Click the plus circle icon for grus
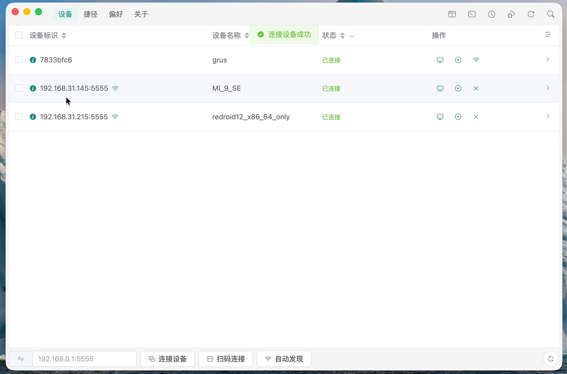 (x=458, y=60)
